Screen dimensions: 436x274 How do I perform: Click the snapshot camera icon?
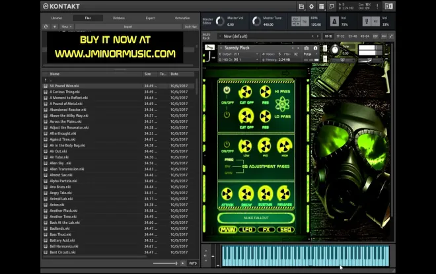tap(306, 48)
